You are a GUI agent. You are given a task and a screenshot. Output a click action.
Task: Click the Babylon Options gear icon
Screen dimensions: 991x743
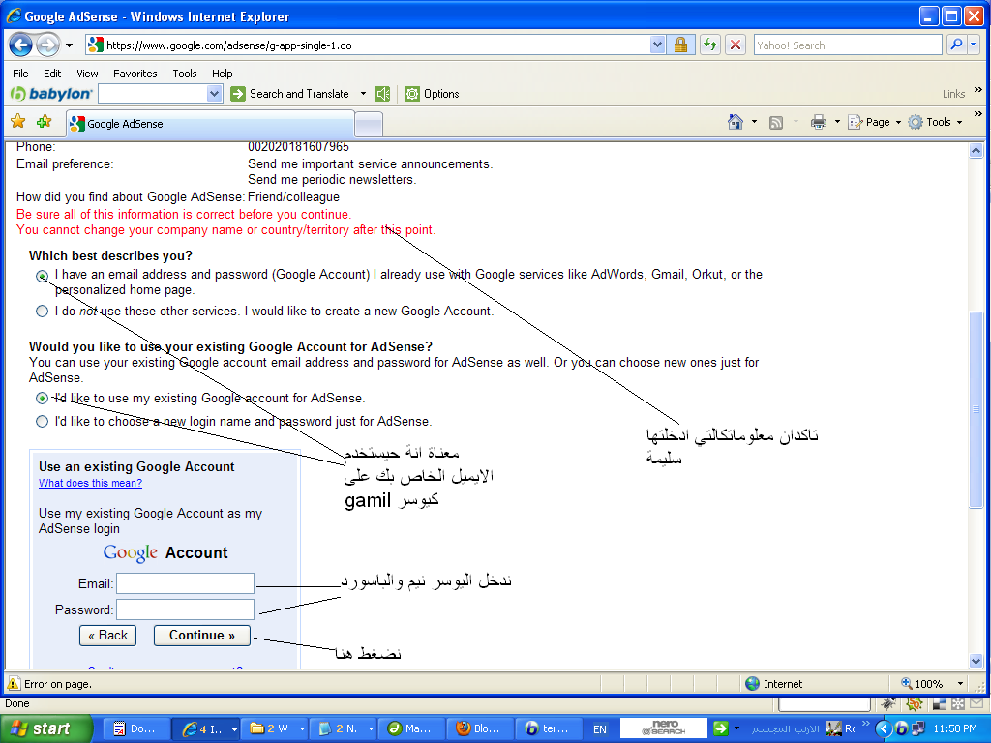point(412,94)
